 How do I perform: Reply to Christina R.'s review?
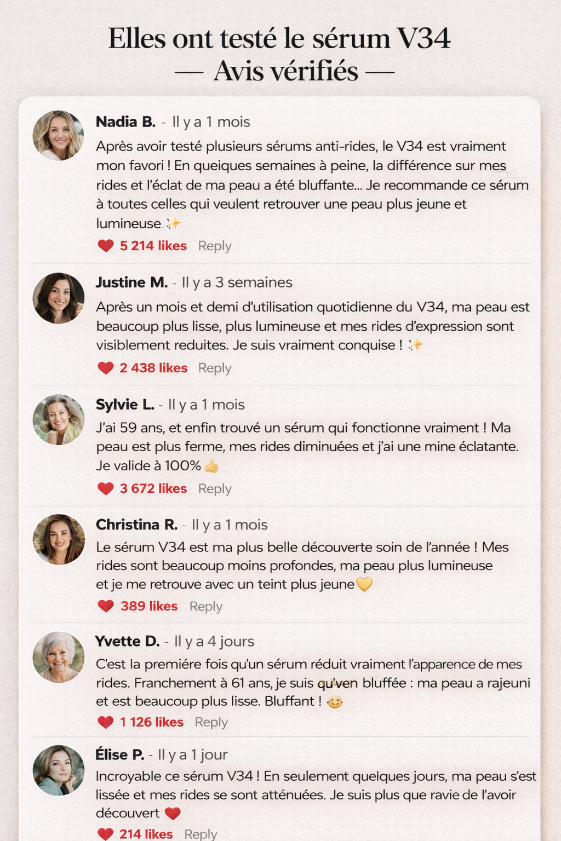coord(206,607)
